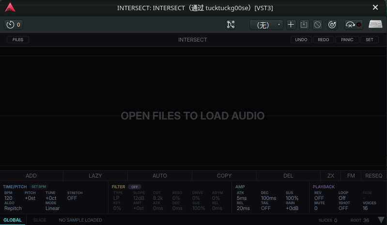Toggle the amp TAIL OFF setting
The height and width of the screenshot is (225, 387).
(x=266, y=208)
